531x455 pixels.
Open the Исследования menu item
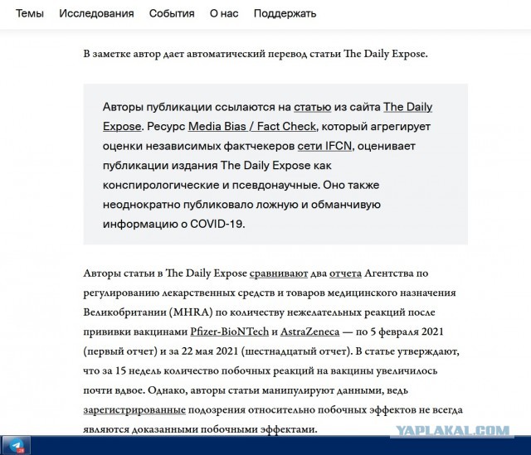96,13
